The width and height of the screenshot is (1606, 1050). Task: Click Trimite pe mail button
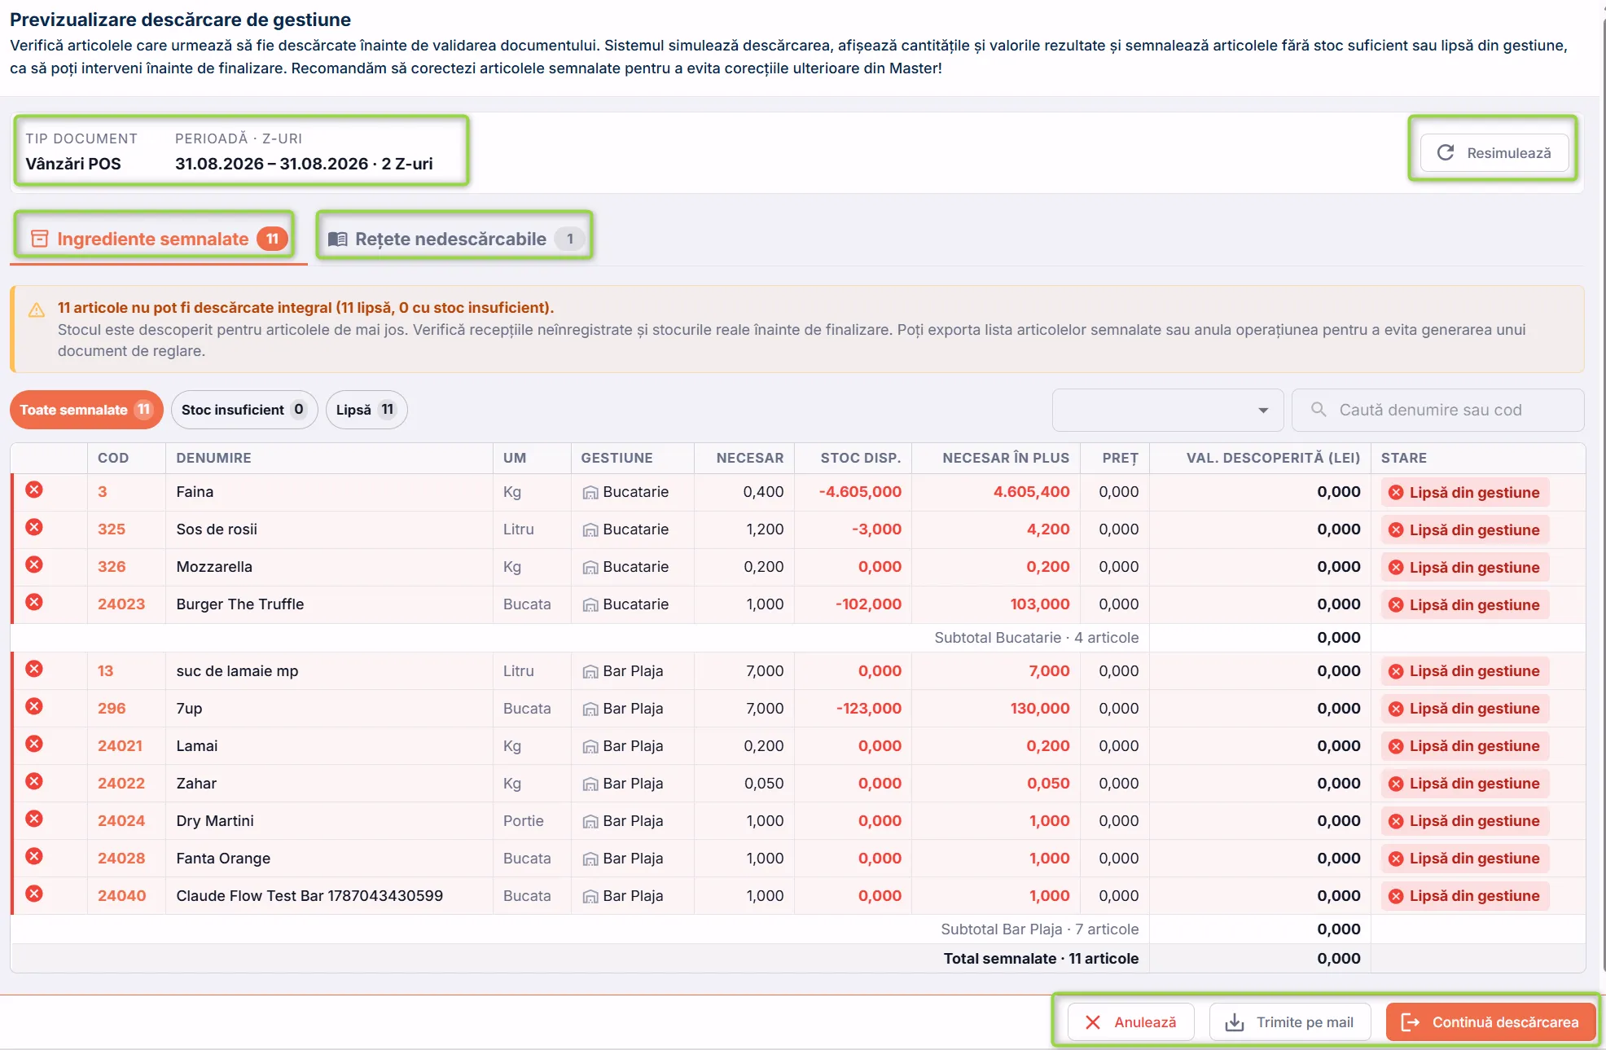click(1290, 1022)
